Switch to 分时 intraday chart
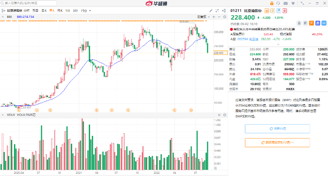328x176 pixels. [27, 10]
